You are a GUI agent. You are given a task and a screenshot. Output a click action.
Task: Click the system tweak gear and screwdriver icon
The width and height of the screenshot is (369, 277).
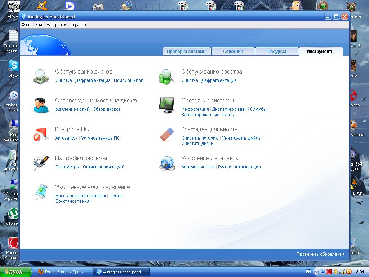tap(41, 163)
